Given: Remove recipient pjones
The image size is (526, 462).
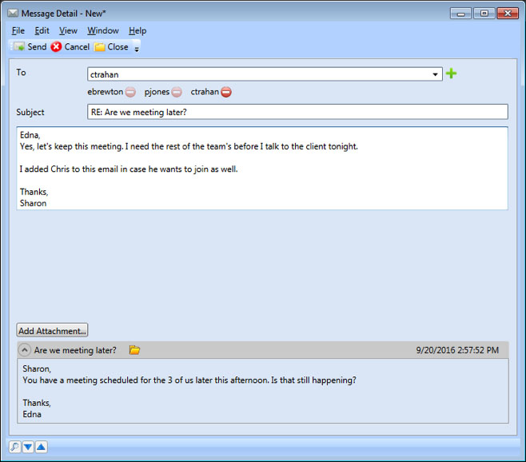Looking at the screenshot, I should [x=177, y=92].
